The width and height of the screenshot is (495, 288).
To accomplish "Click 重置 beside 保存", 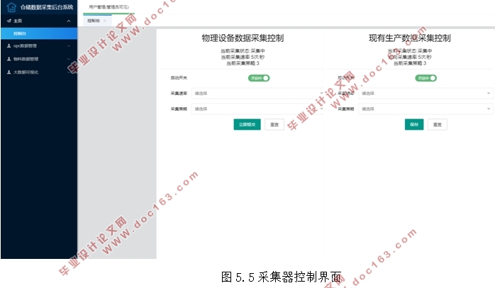I will point(438,124).
